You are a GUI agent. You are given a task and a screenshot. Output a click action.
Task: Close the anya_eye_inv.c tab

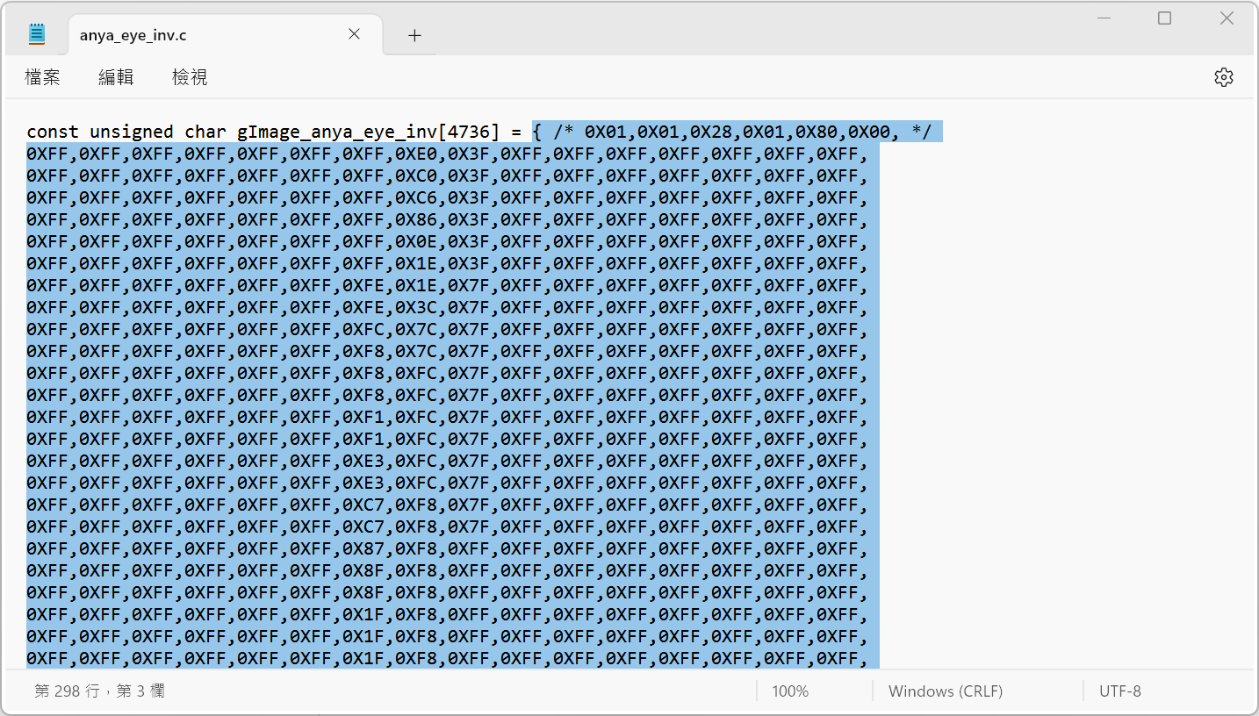(354, 34)
